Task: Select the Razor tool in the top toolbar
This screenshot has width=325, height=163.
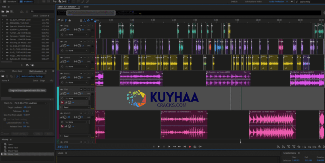Action: (x=60, y=2)
